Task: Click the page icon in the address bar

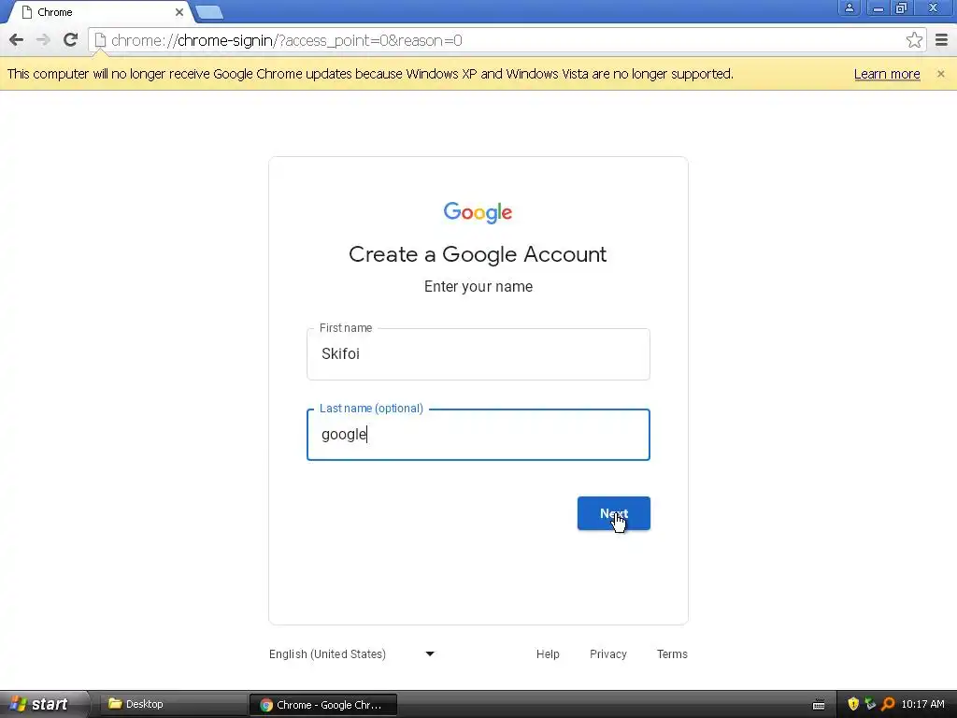Action: tap(101, 40)
